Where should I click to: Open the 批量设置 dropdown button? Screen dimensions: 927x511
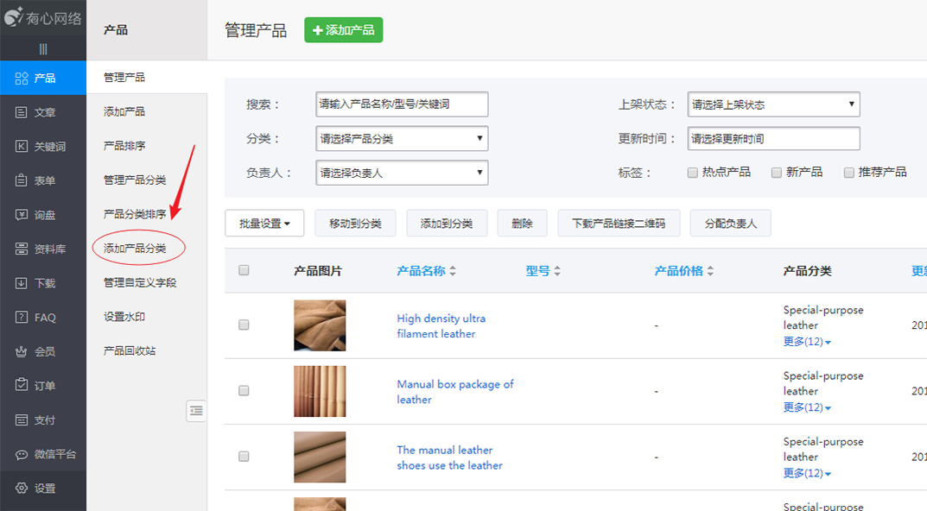pos(263,224)
